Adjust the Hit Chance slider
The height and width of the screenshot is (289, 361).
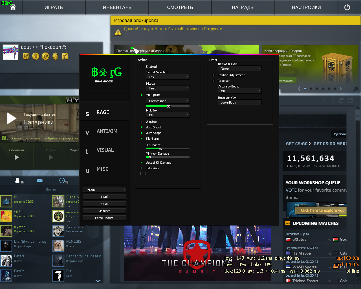pos(168,148)
